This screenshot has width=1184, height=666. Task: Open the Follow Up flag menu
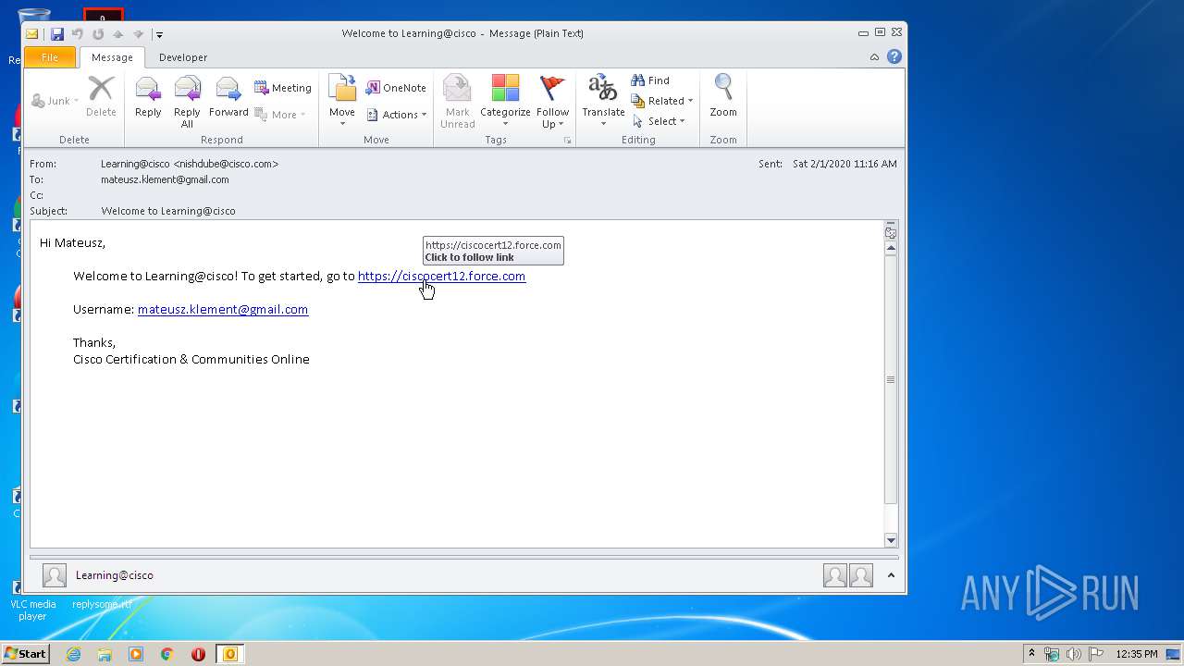click(552, 102)
